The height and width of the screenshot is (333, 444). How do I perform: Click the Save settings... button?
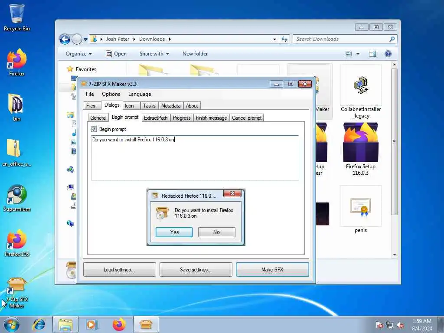click(196, 270)
